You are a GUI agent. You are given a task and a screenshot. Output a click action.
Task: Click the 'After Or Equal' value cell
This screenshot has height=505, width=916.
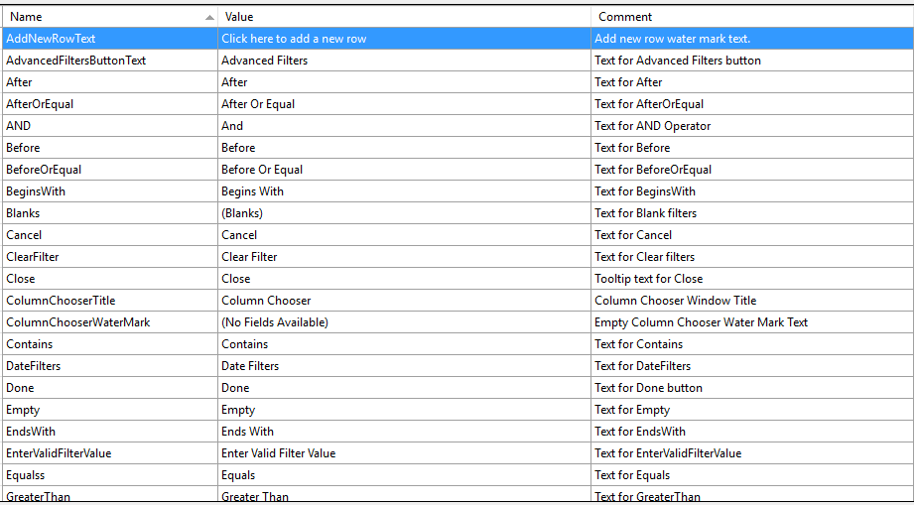pyautogui.click(x=258, y=104)
